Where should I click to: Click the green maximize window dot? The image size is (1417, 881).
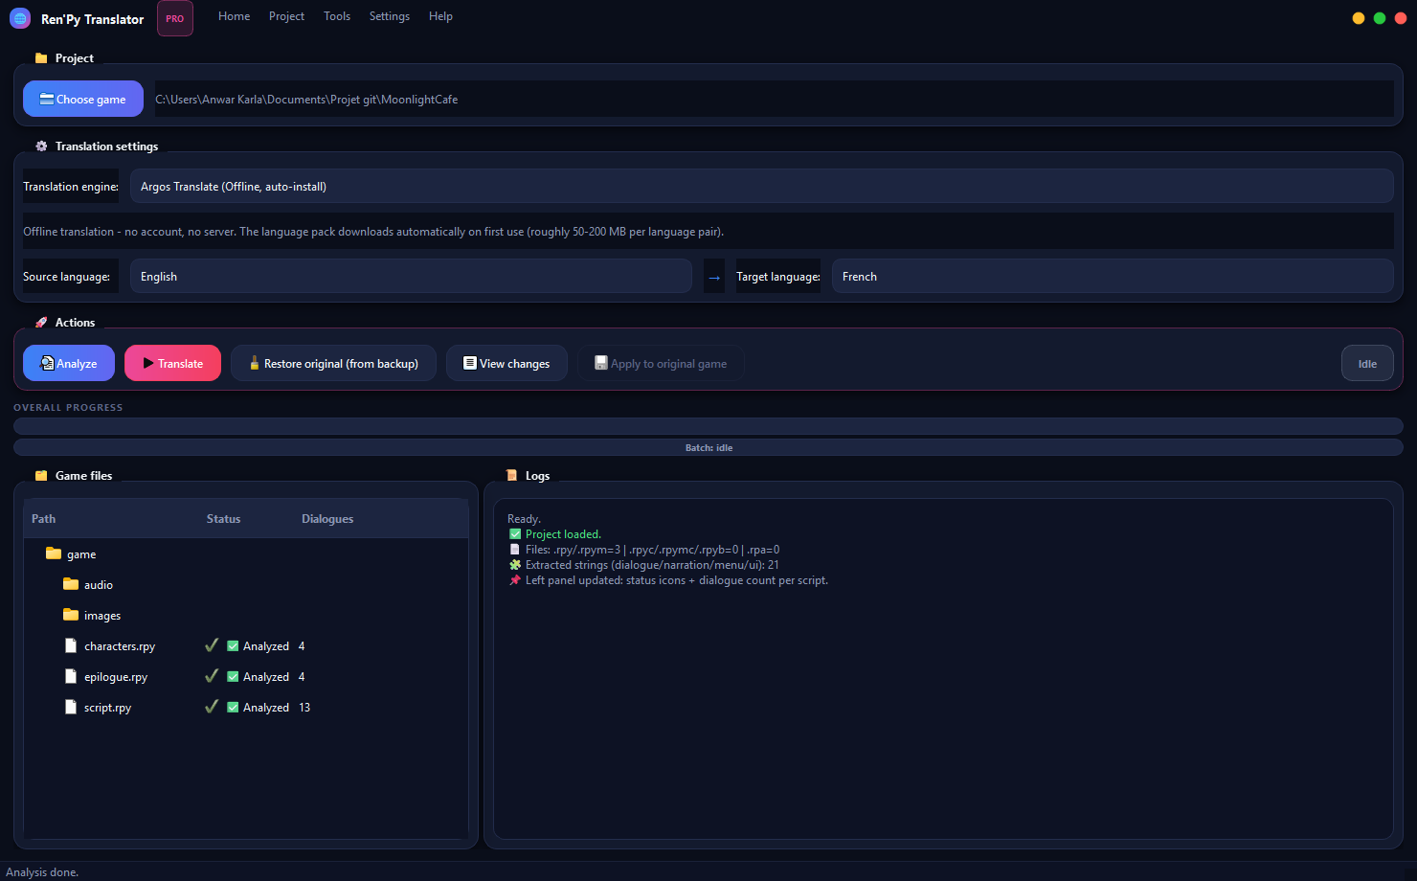coord(1380,18)
